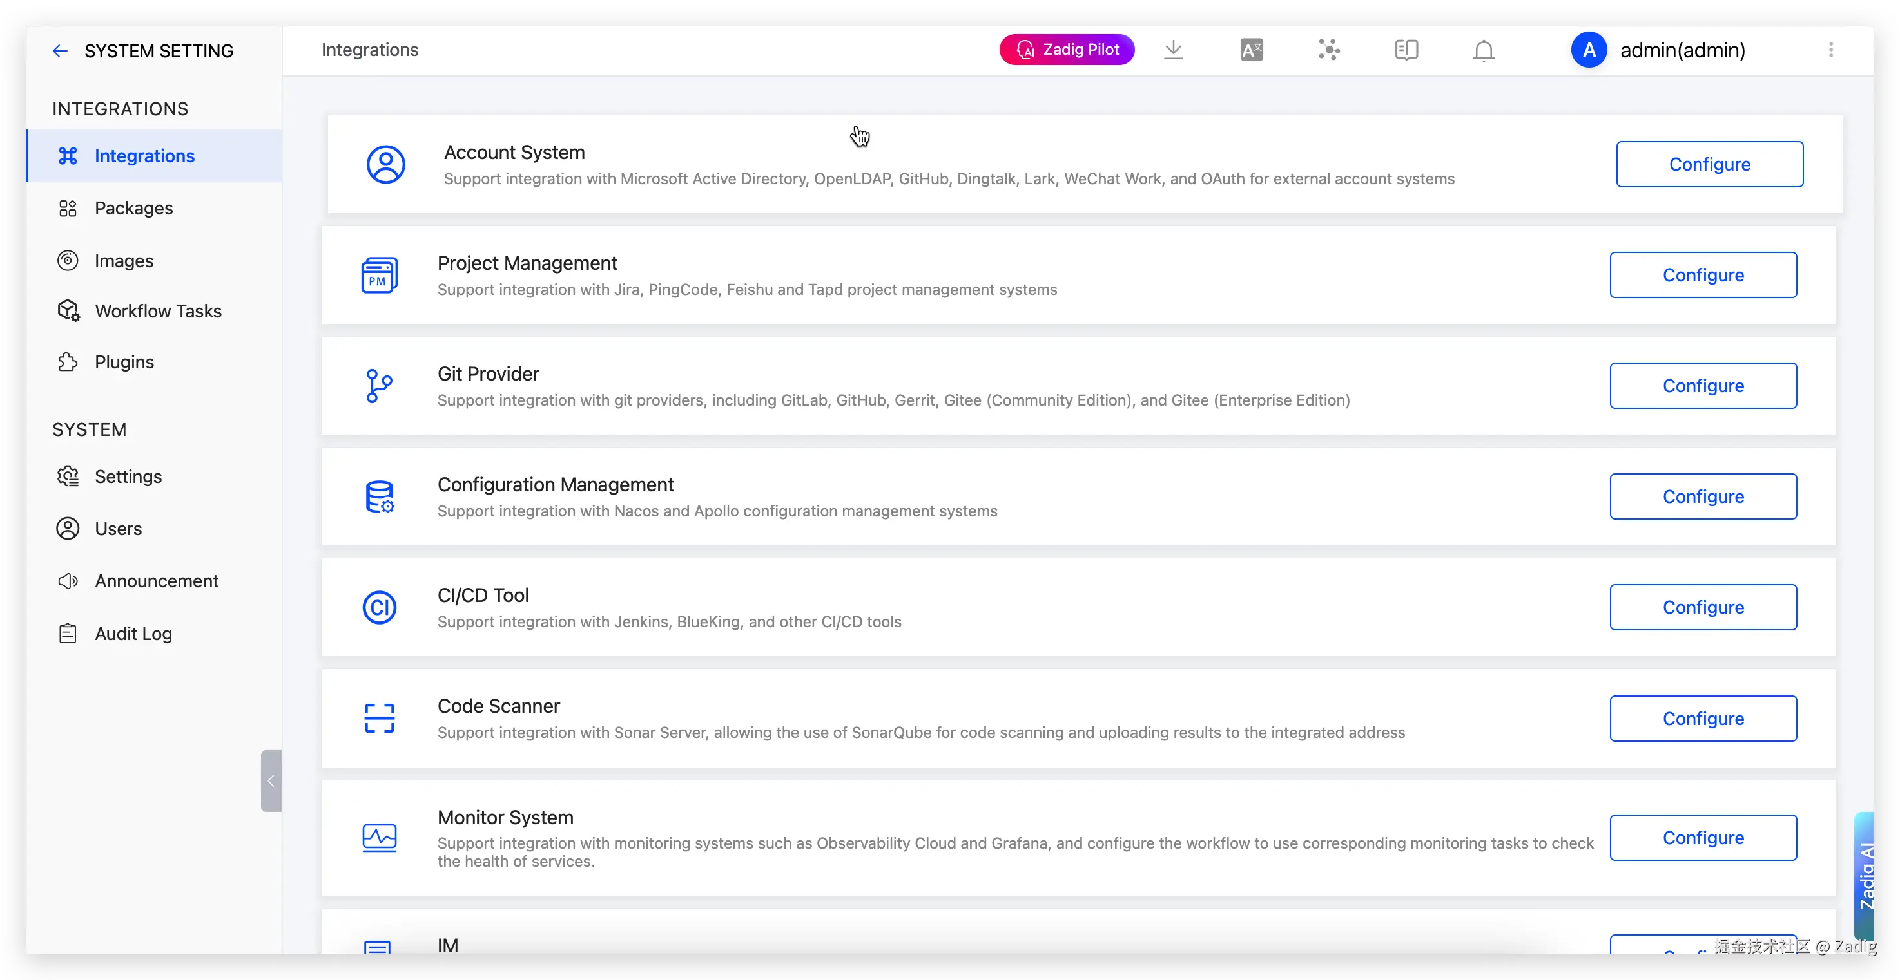Open the admin(admin) account avatar
The image size is (1900, 980).
(1589, 50)
